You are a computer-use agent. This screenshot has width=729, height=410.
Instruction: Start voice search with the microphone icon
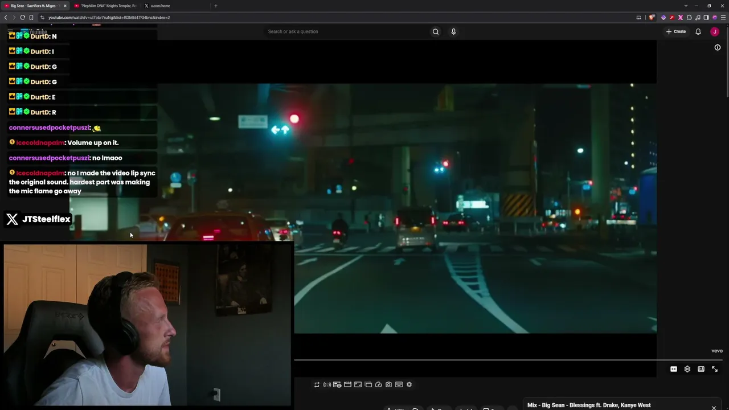[453, 32]
